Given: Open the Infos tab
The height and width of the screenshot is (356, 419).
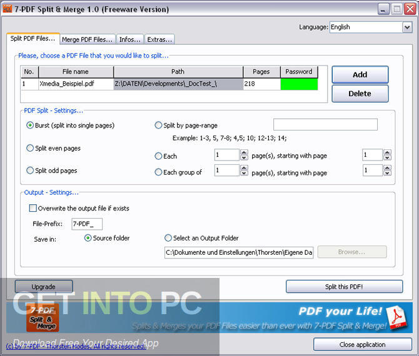Looking at the screenshot, I should point(130,39).
